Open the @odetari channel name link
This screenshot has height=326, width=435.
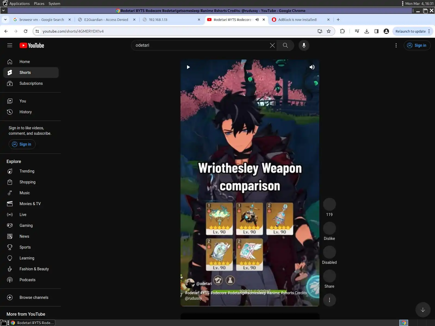pos(204,284)
